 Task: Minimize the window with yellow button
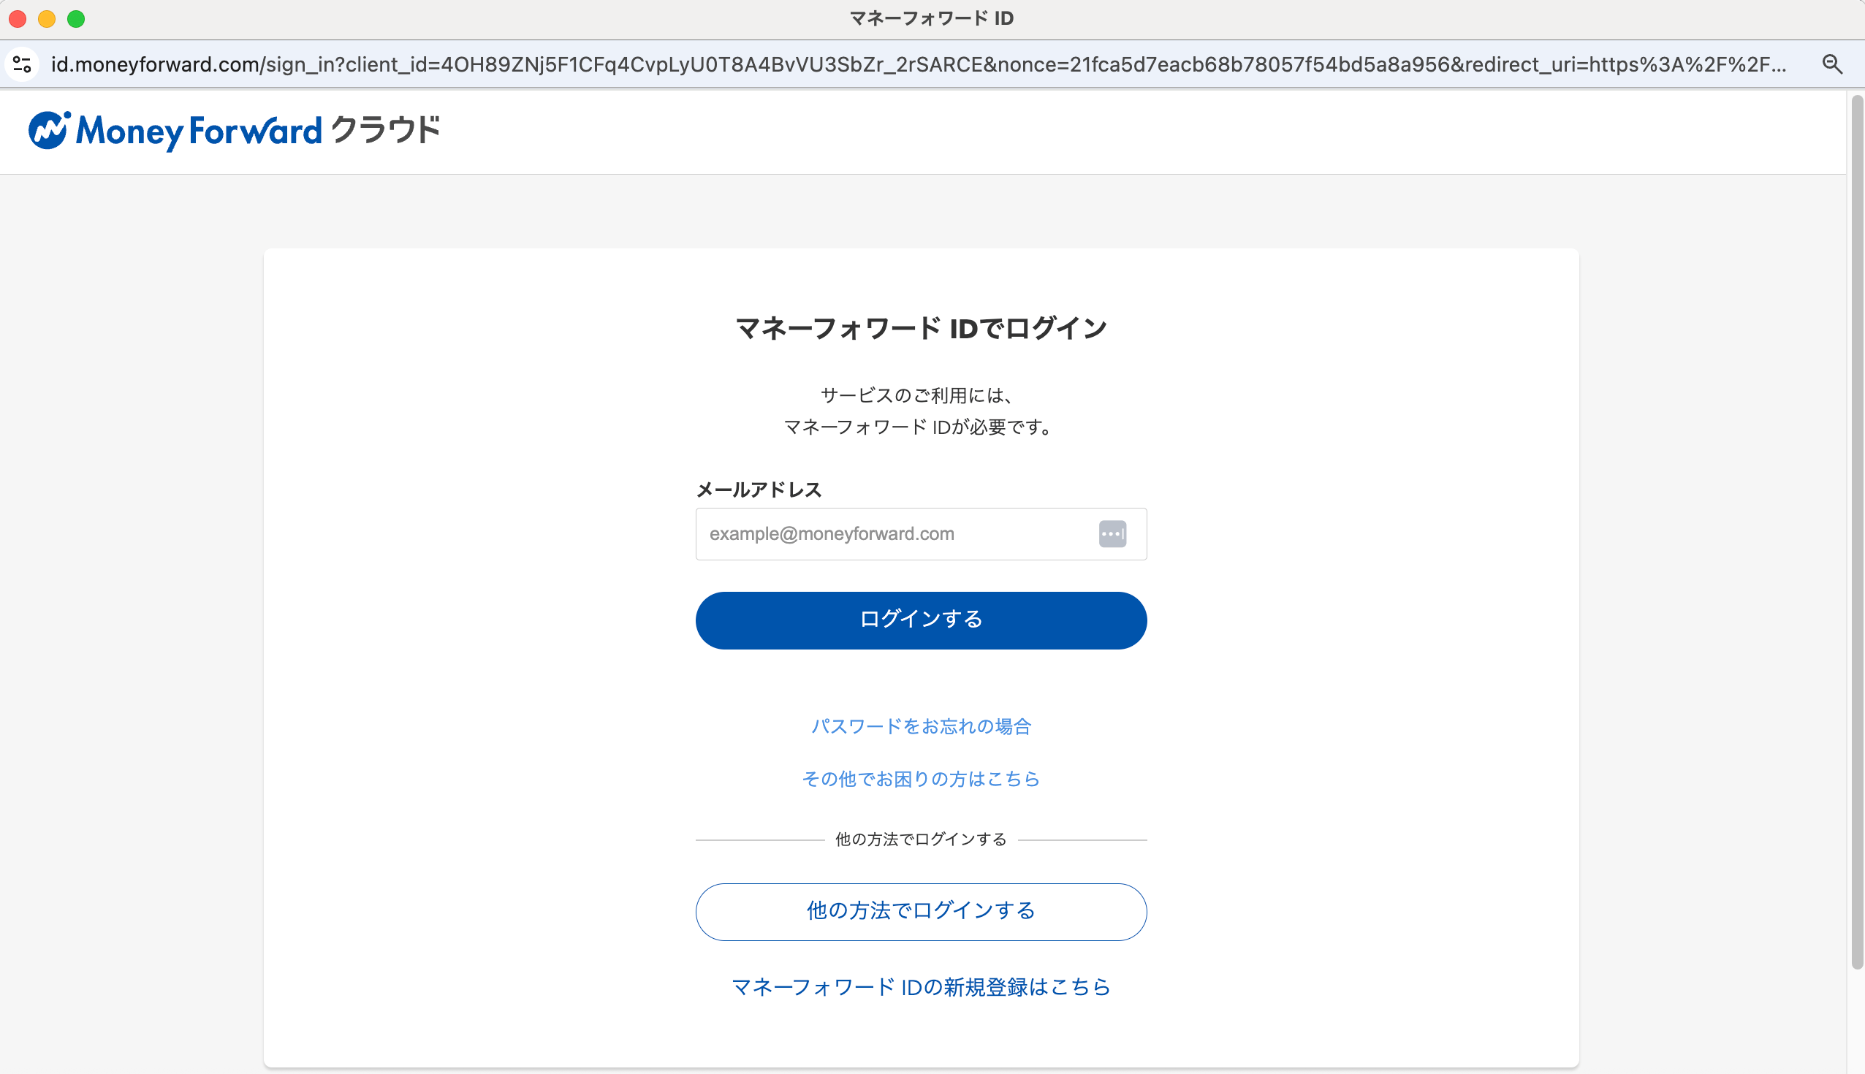pyautogui.click(x=47, y=18)
